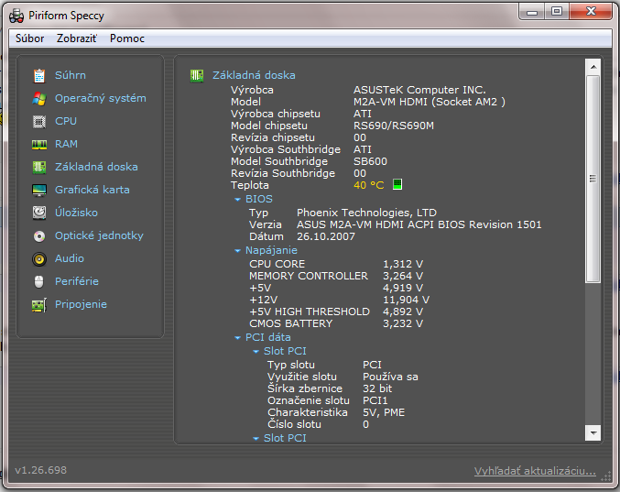The image size is (620, 492).
Task: Open the Úložisko section
Action: click(x=76, y=213)
